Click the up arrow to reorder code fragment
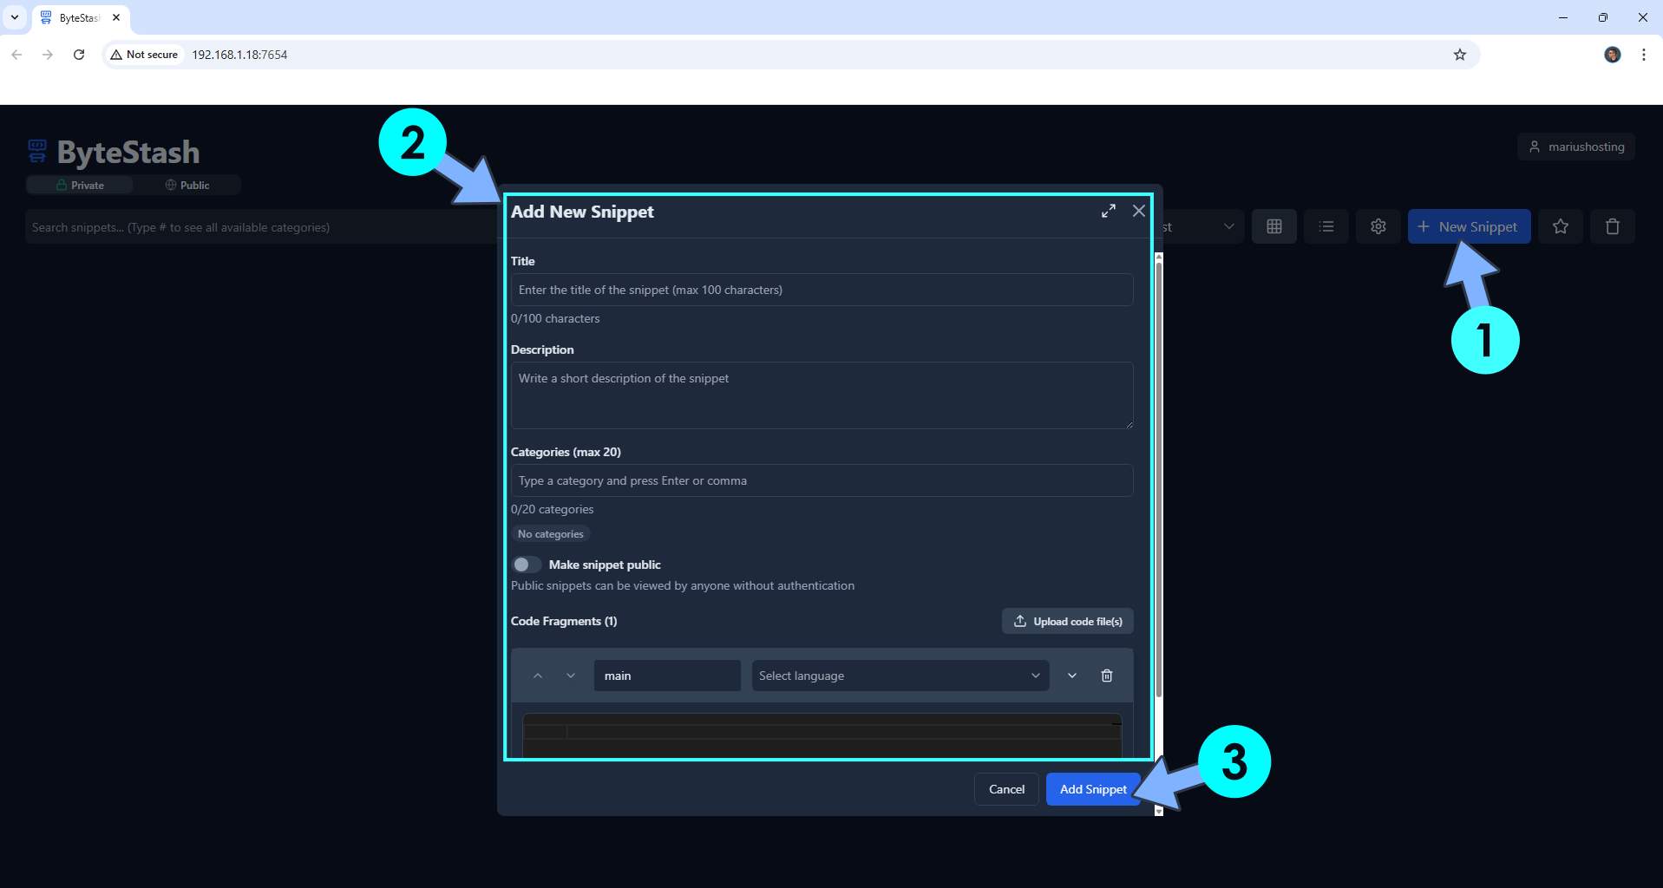The height and width of the screenshot is (888, 1663). (x=538, y=676)
